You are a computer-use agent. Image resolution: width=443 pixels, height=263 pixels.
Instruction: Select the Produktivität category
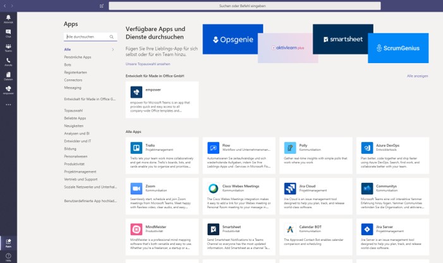tap(75, 164)
